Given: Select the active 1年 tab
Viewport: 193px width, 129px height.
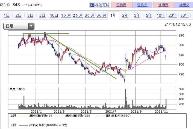Looking at the screenshot, I should coord(113,15).
